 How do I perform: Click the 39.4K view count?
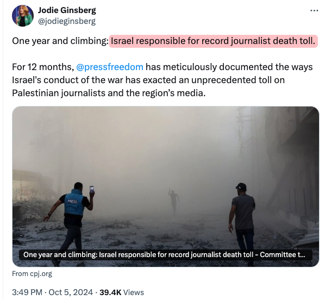pos(110,292)
